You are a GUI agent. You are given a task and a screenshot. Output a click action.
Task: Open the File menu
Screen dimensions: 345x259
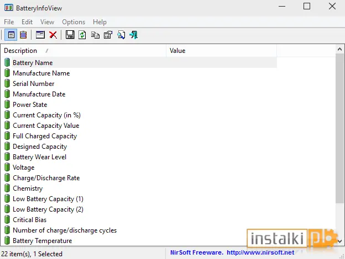(x=9, y=22)
